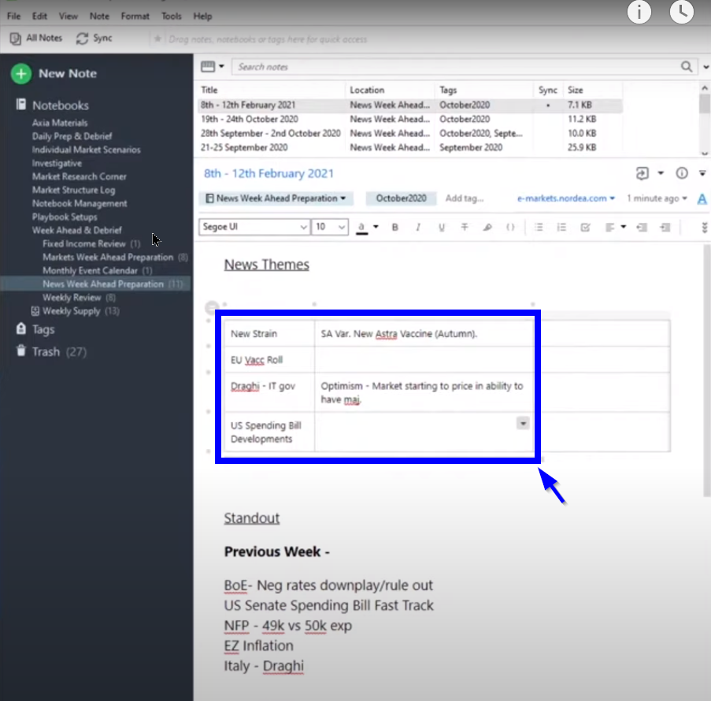Expand the News Week Ahead Preparation notebook selector
Image resolution: width=711 pixels, height=701 pixels.
point(276,198)
